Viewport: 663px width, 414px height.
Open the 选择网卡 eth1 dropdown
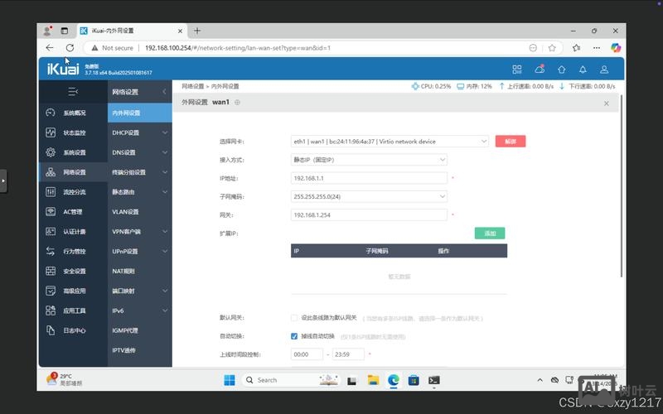(x=390, y=141)
